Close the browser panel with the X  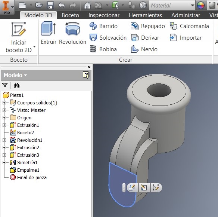coord(89,67)
